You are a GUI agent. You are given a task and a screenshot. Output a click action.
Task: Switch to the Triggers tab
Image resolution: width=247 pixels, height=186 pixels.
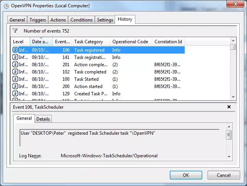37,20
